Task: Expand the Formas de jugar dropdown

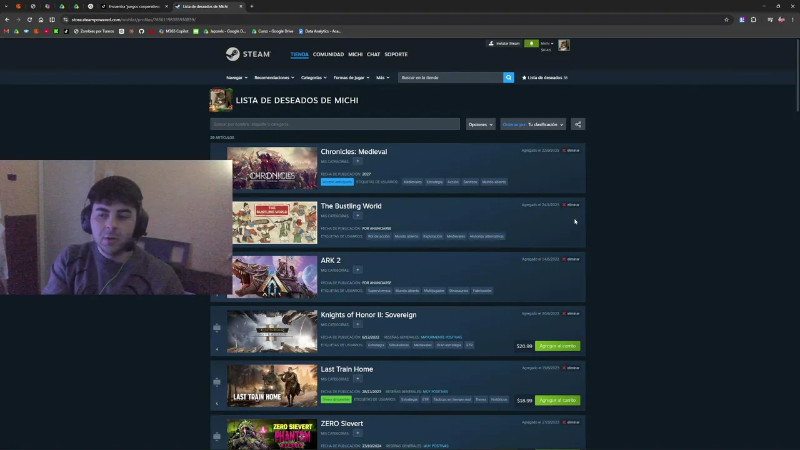Action: pyautogui.click(x=351, y=77)
